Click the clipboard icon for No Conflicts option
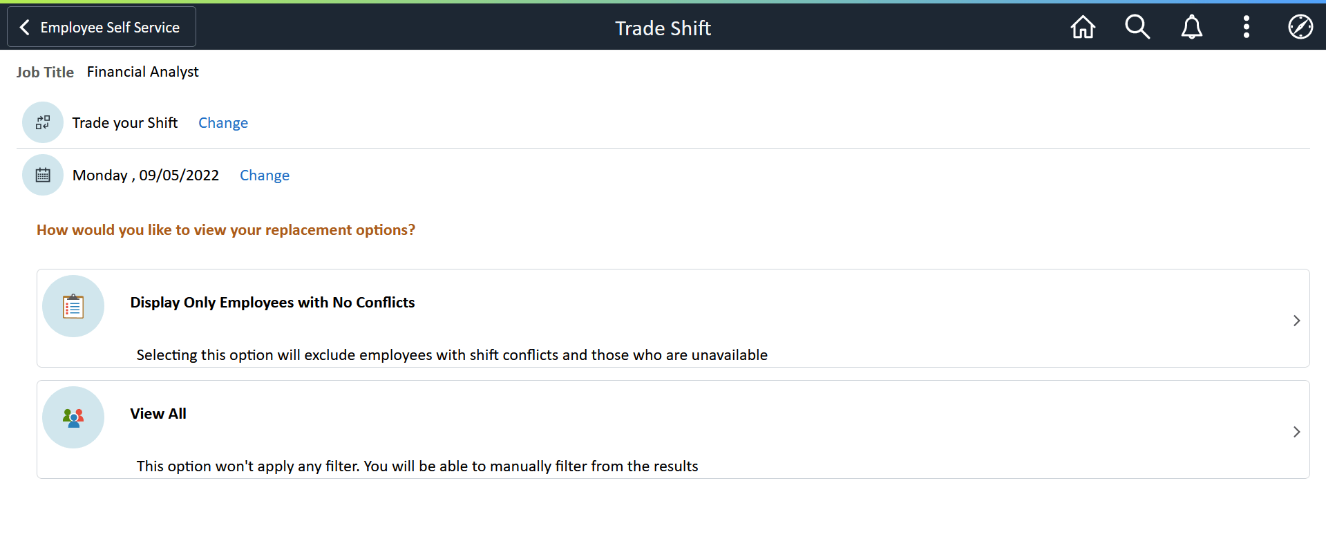 click(x=73, y=305)
